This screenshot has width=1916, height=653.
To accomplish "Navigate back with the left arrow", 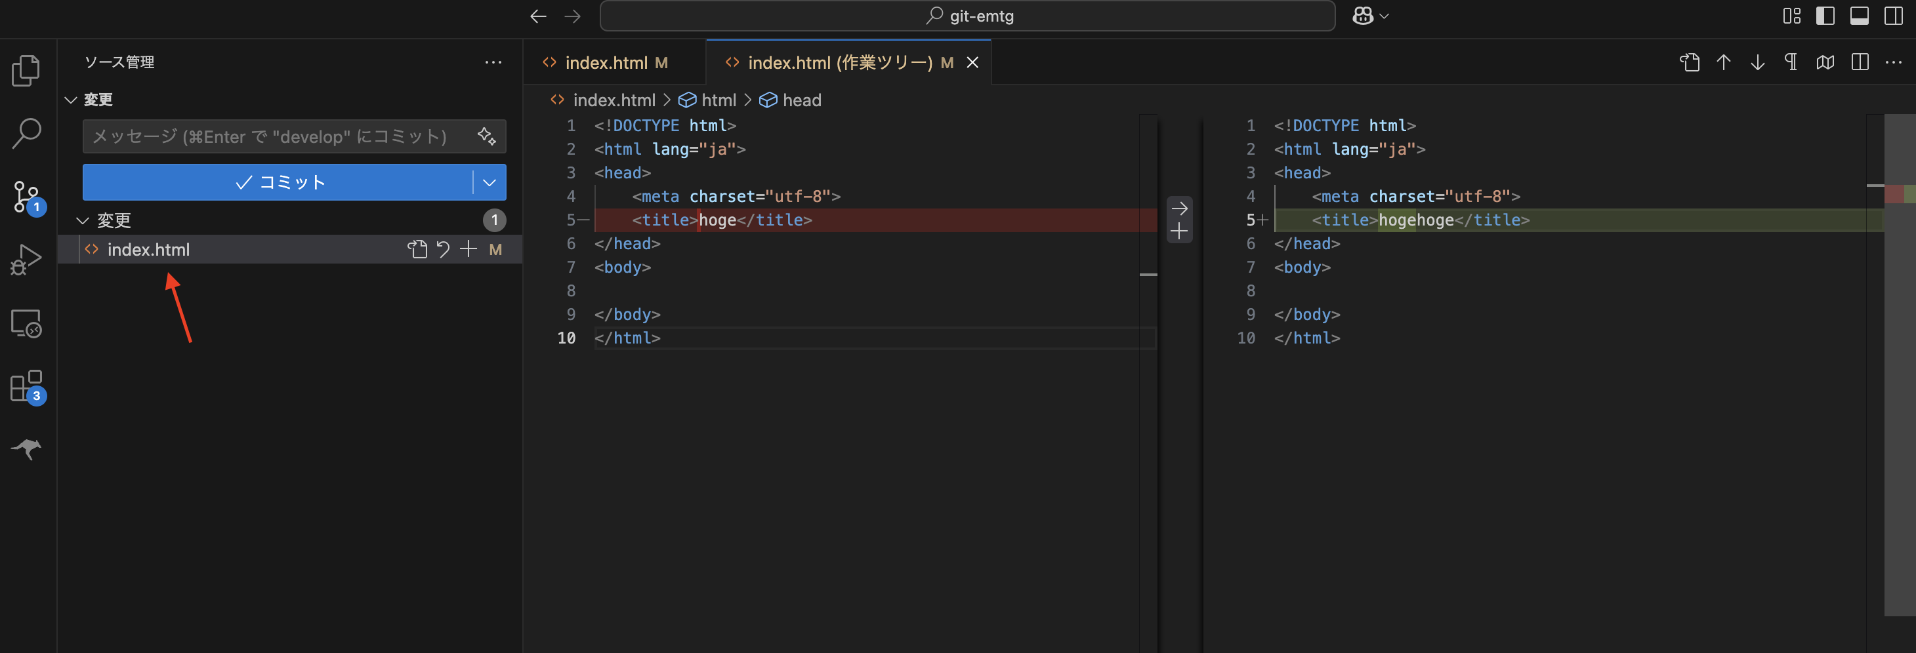I will click(x=538, y=16).
